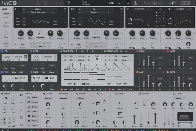Open Chorus Dramatic mode dropdown
The image size is (196, 131).
click(64, 98)
